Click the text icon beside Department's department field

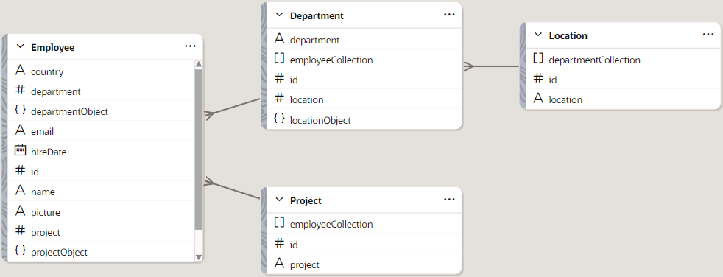279,39
